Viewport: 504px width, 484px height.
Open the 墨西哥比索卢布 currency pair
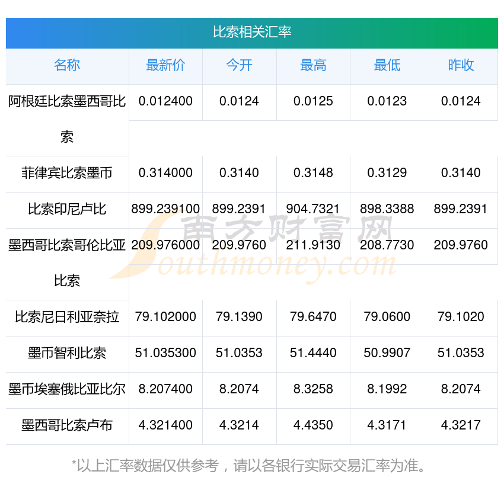click(67, 425)
